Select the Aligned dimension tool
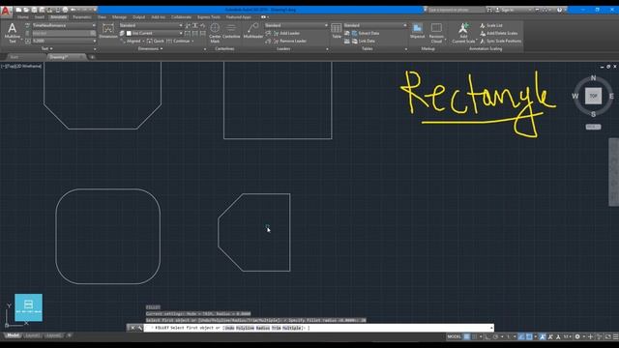Screen dimensions: 619x348 131,41
